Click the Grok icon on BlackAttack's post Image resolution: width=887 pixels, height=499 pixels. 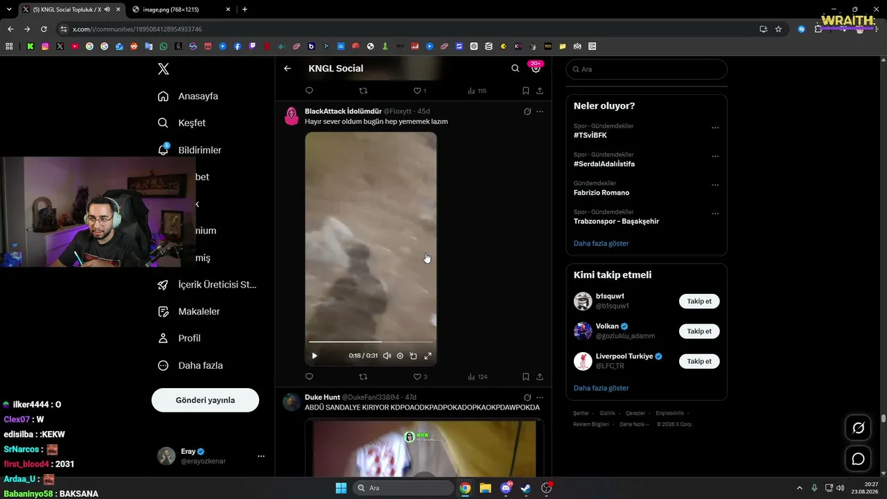pyautogui.click(x=527, y=112)
